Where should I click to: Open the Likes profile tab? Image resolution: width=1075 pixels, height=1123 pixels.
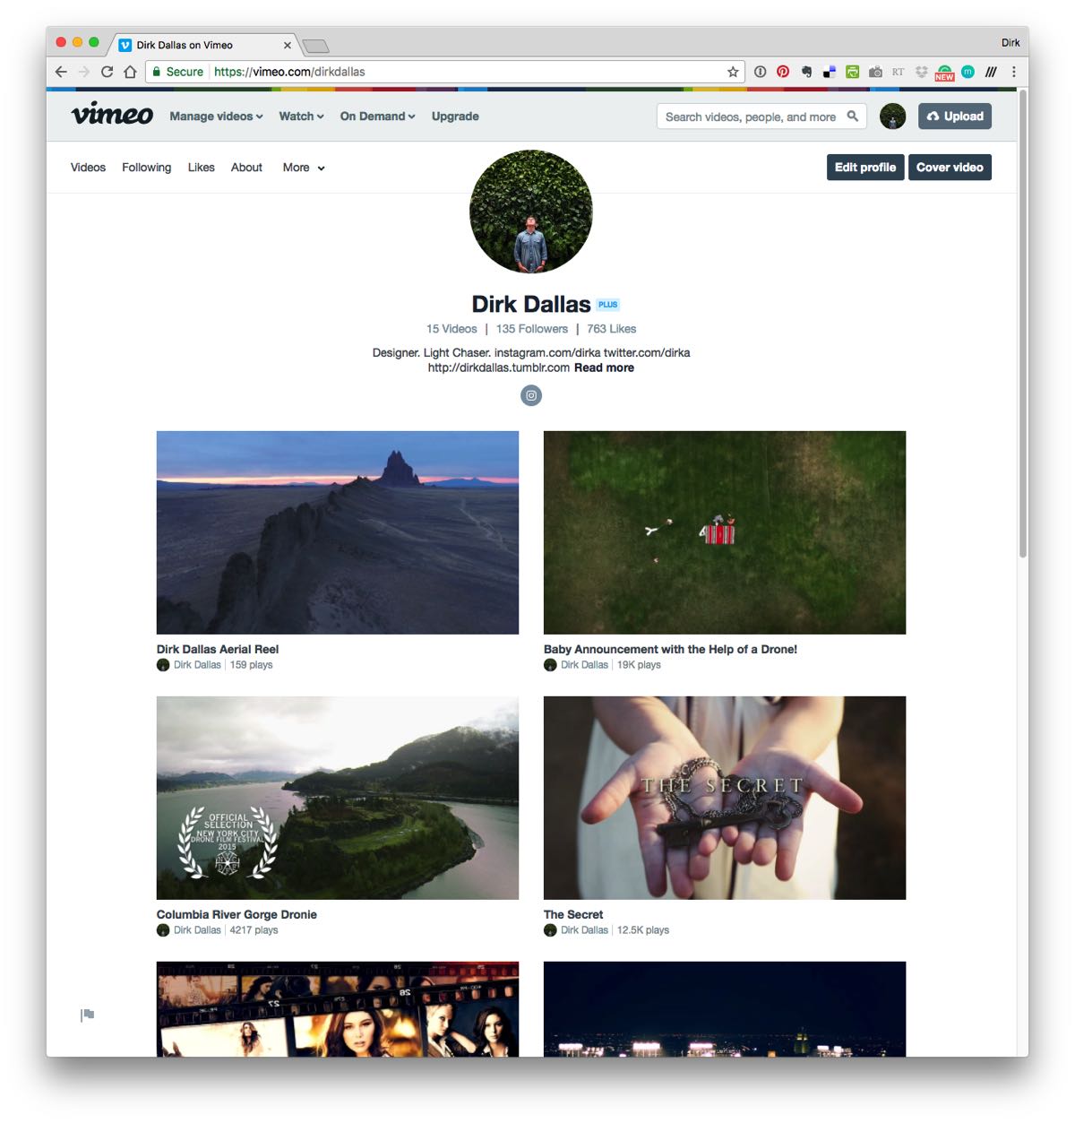[201, 168]
